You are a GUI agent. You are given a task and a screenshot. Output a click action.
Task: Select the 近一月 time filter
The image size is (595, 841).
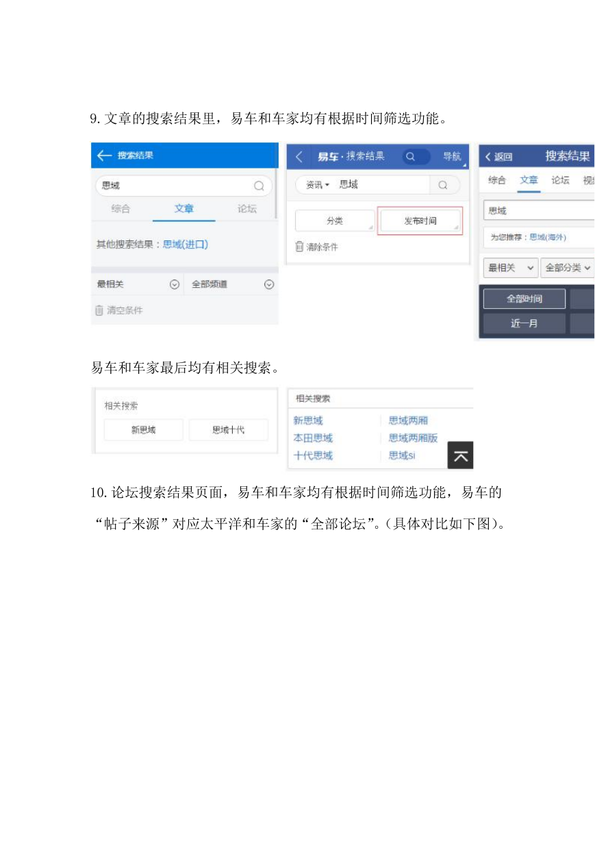pyautogui.click(x=524, y=324)
